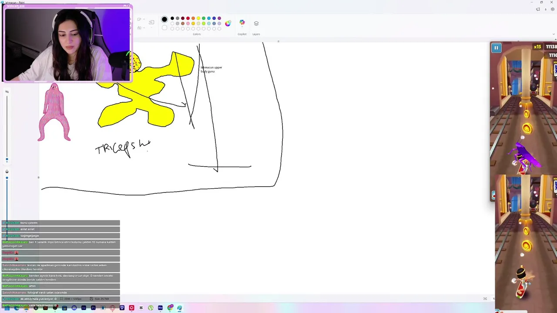Viewport: 557px width, 313px height.
Task: Pick the light gray palette color
Action: (178, 23)
